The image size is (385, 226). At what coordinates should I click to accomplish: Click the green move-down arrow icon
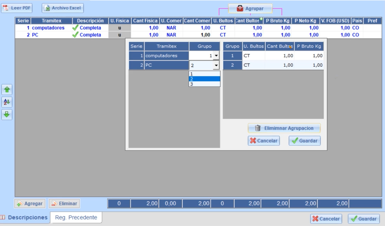(x=7, y=115)
